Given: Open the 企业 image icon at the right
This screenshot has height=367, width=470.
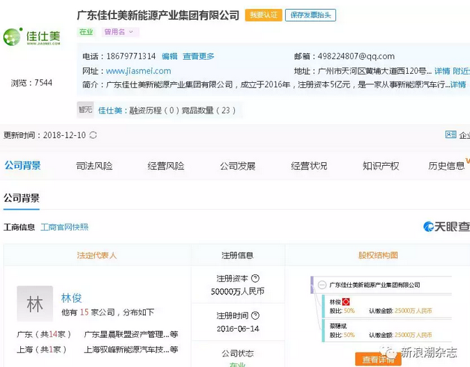Looking at the screenshot, I should 450,134.
